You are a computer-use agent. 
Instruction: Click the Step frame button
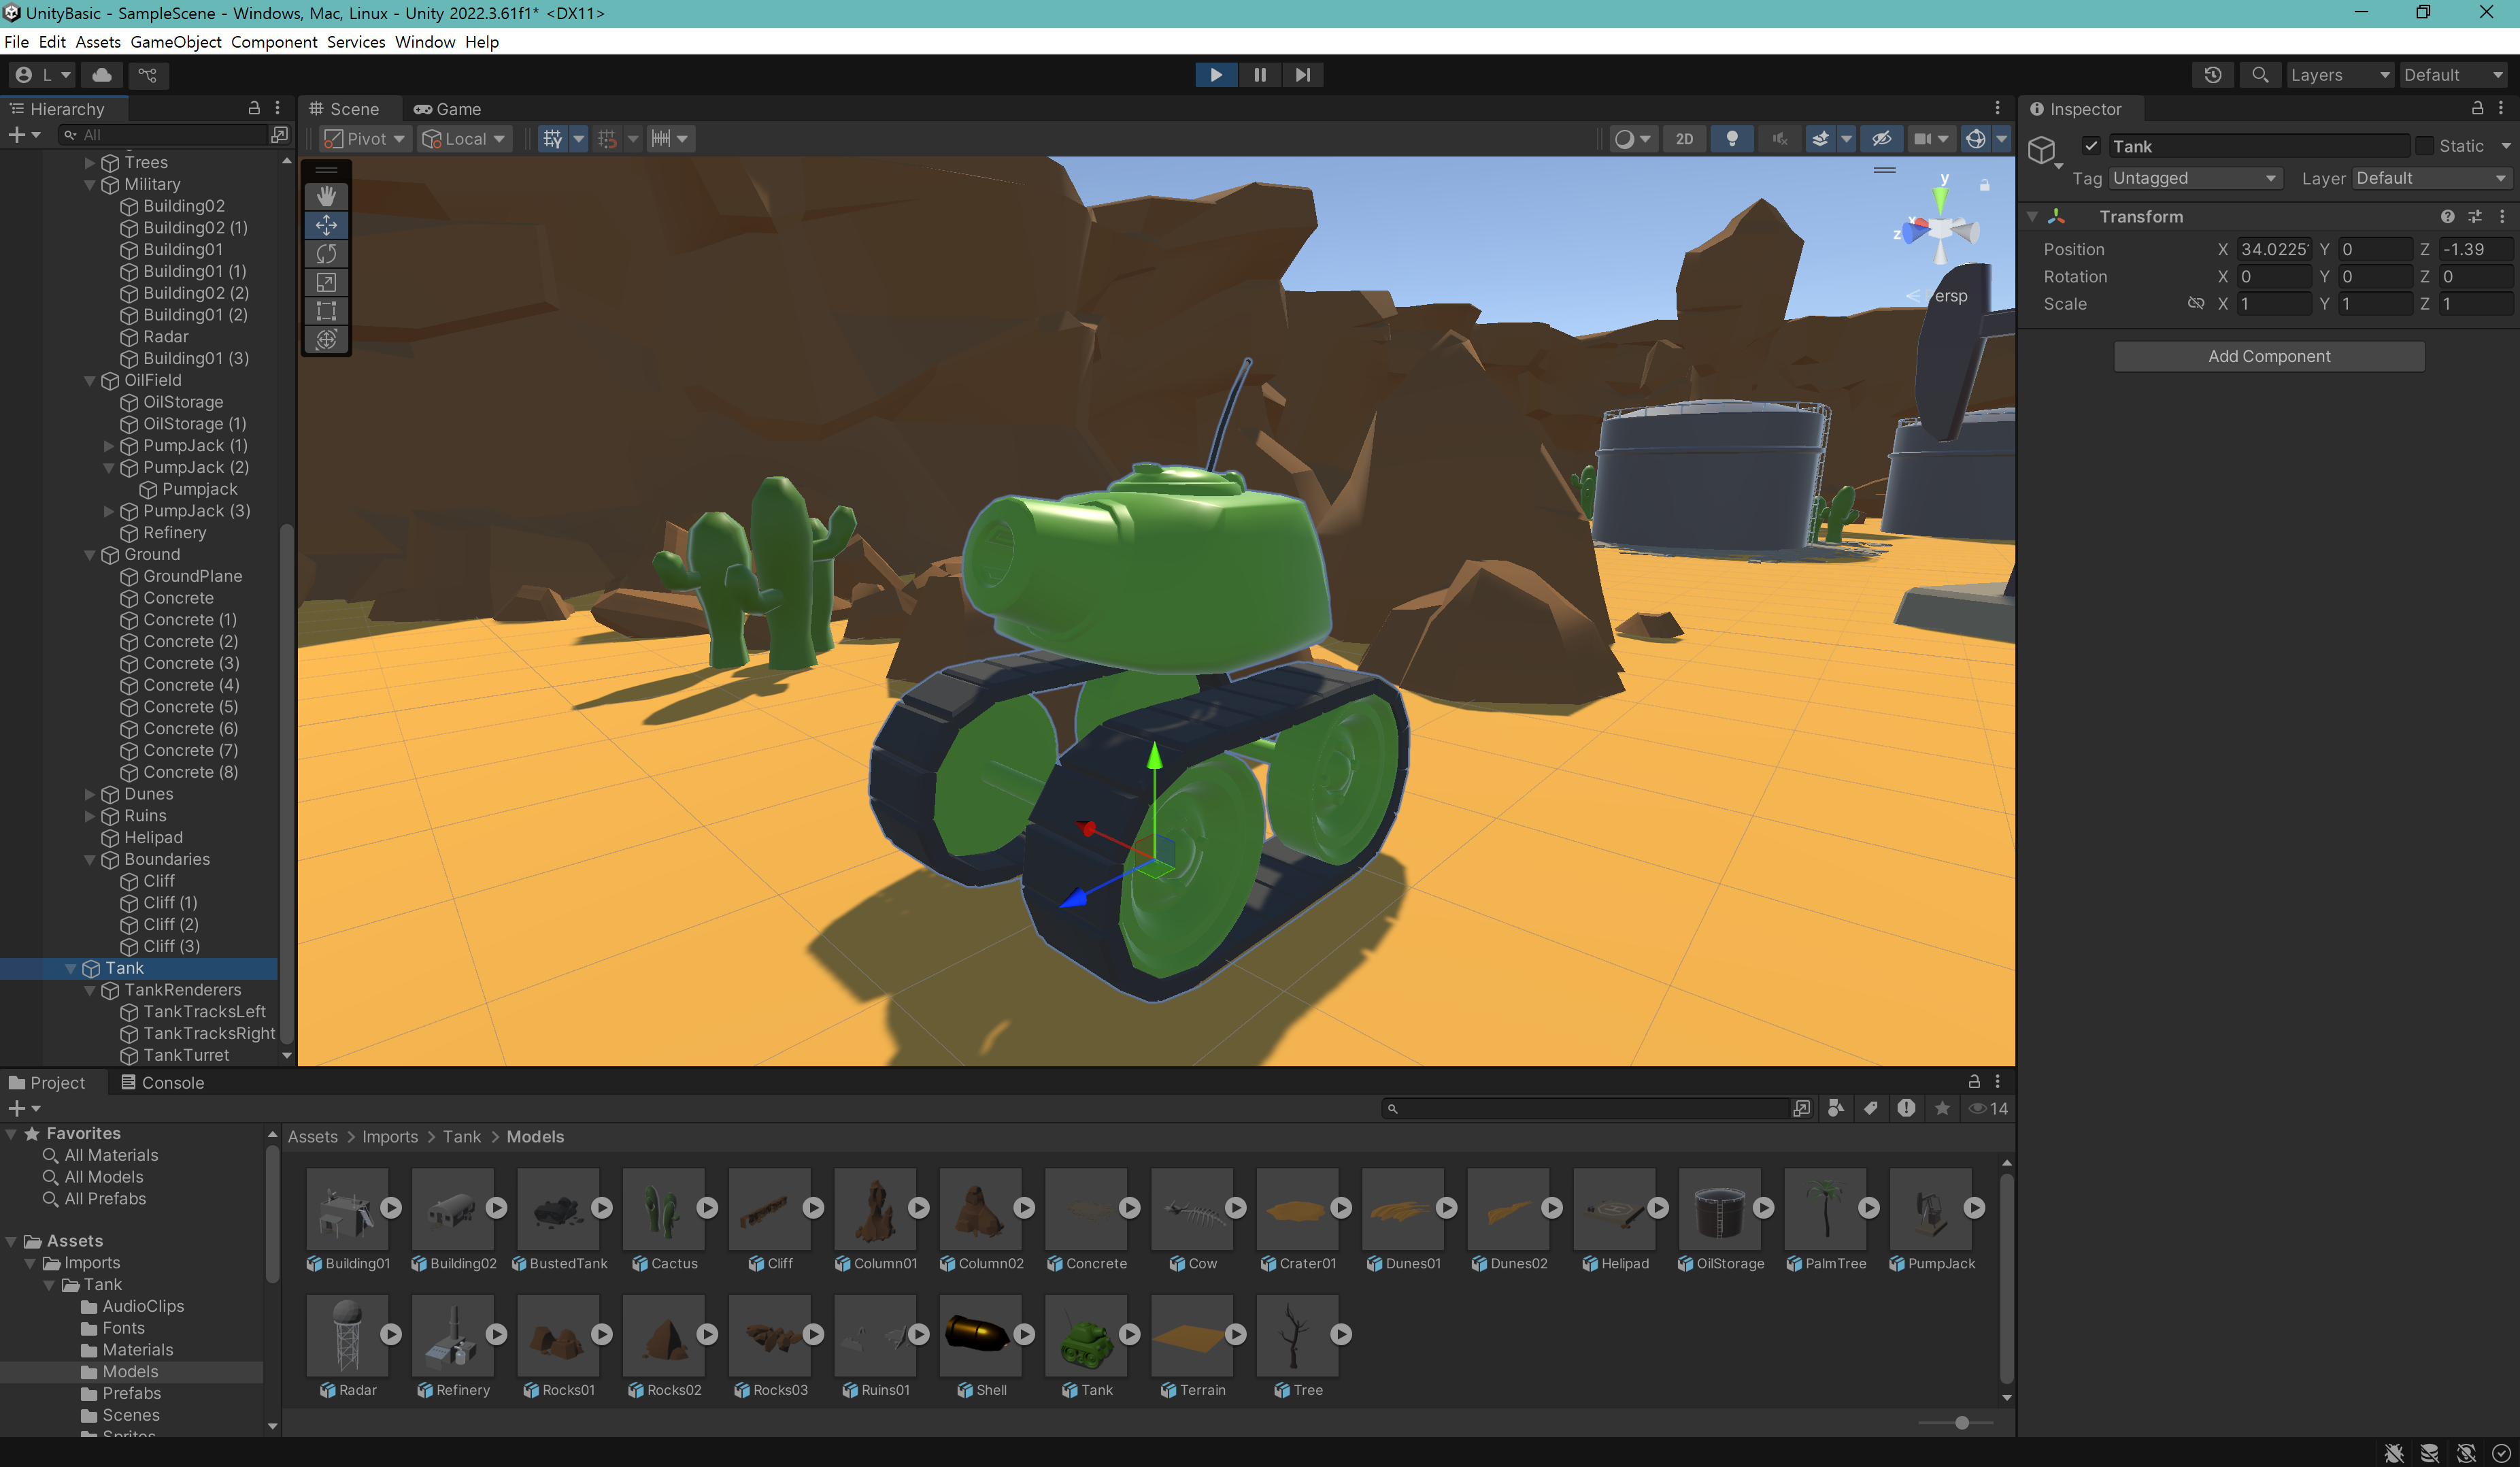[x=1302, y=75]
